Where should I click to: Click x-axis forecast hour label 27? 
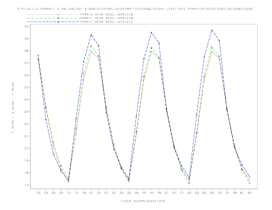[x=106, y=193]
